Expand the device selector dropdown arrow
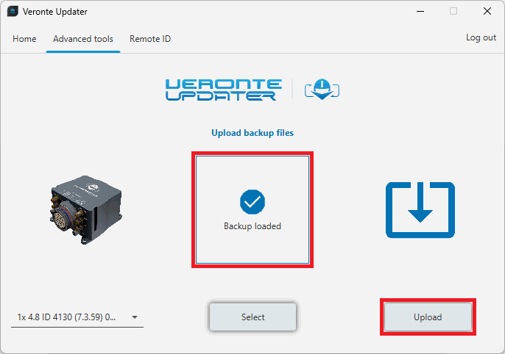The image size is (505, 354). point(135,317)
